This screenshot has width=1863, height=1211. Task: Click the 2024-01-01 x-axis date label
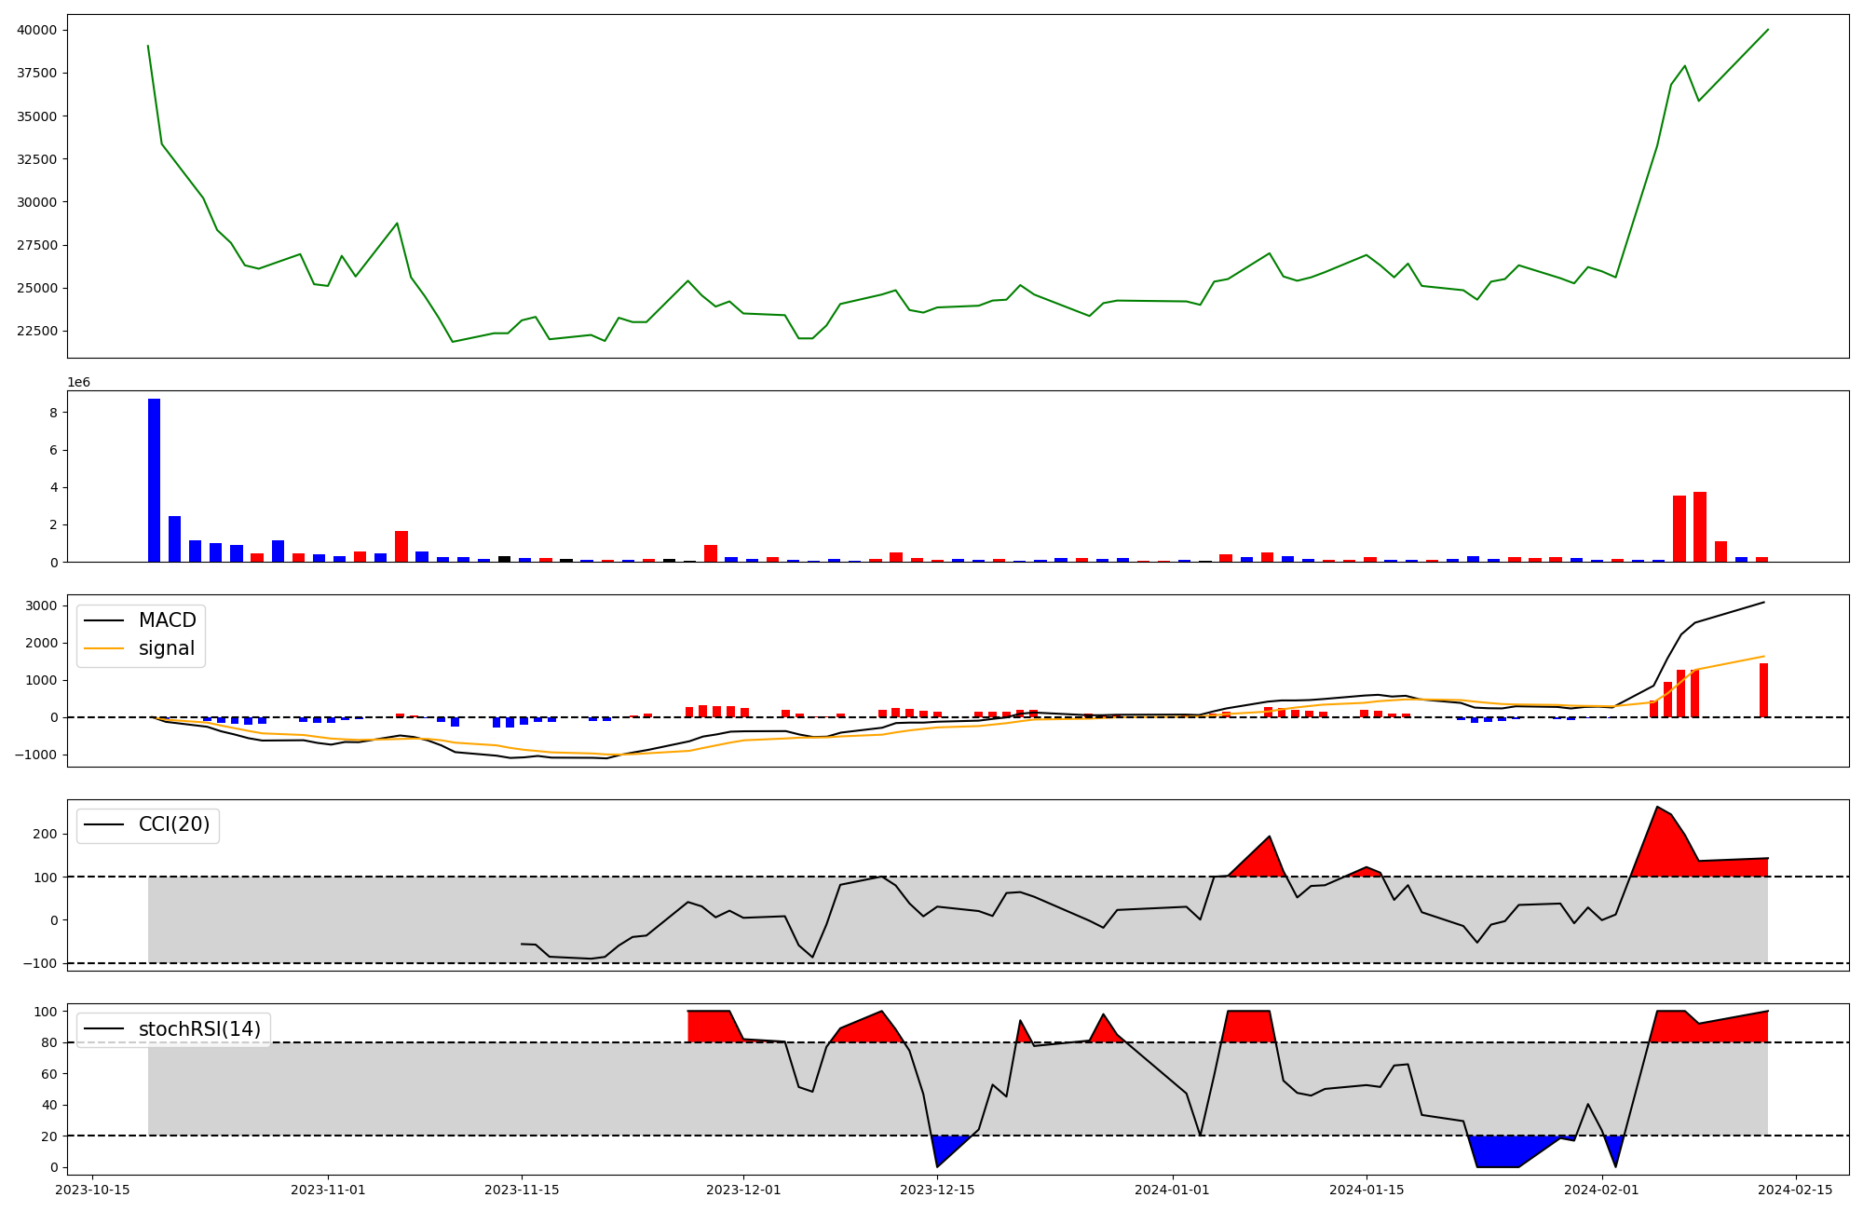(x=1173, y=1190)
